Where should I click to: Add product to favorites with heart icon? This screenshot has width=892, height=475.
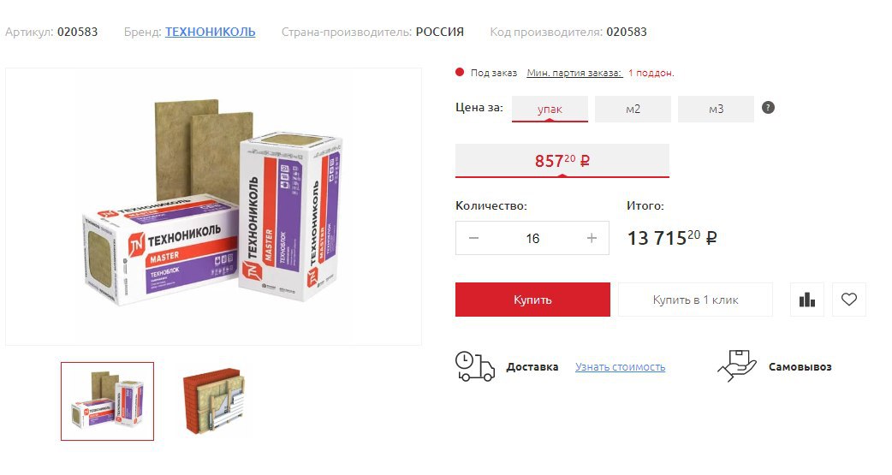pos(848,300)
